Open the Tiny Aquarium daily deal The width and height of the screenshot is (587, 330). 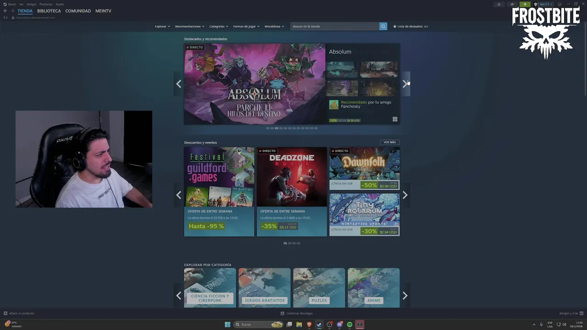[365, 214]
